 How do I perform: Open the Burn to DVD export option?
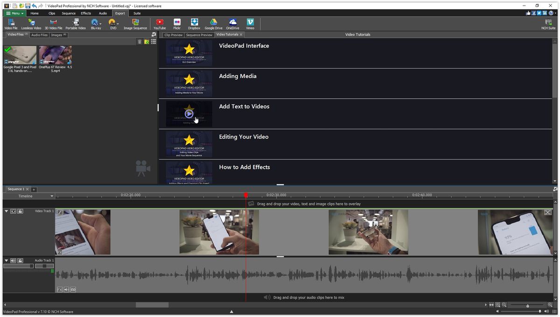pos(111,22)
